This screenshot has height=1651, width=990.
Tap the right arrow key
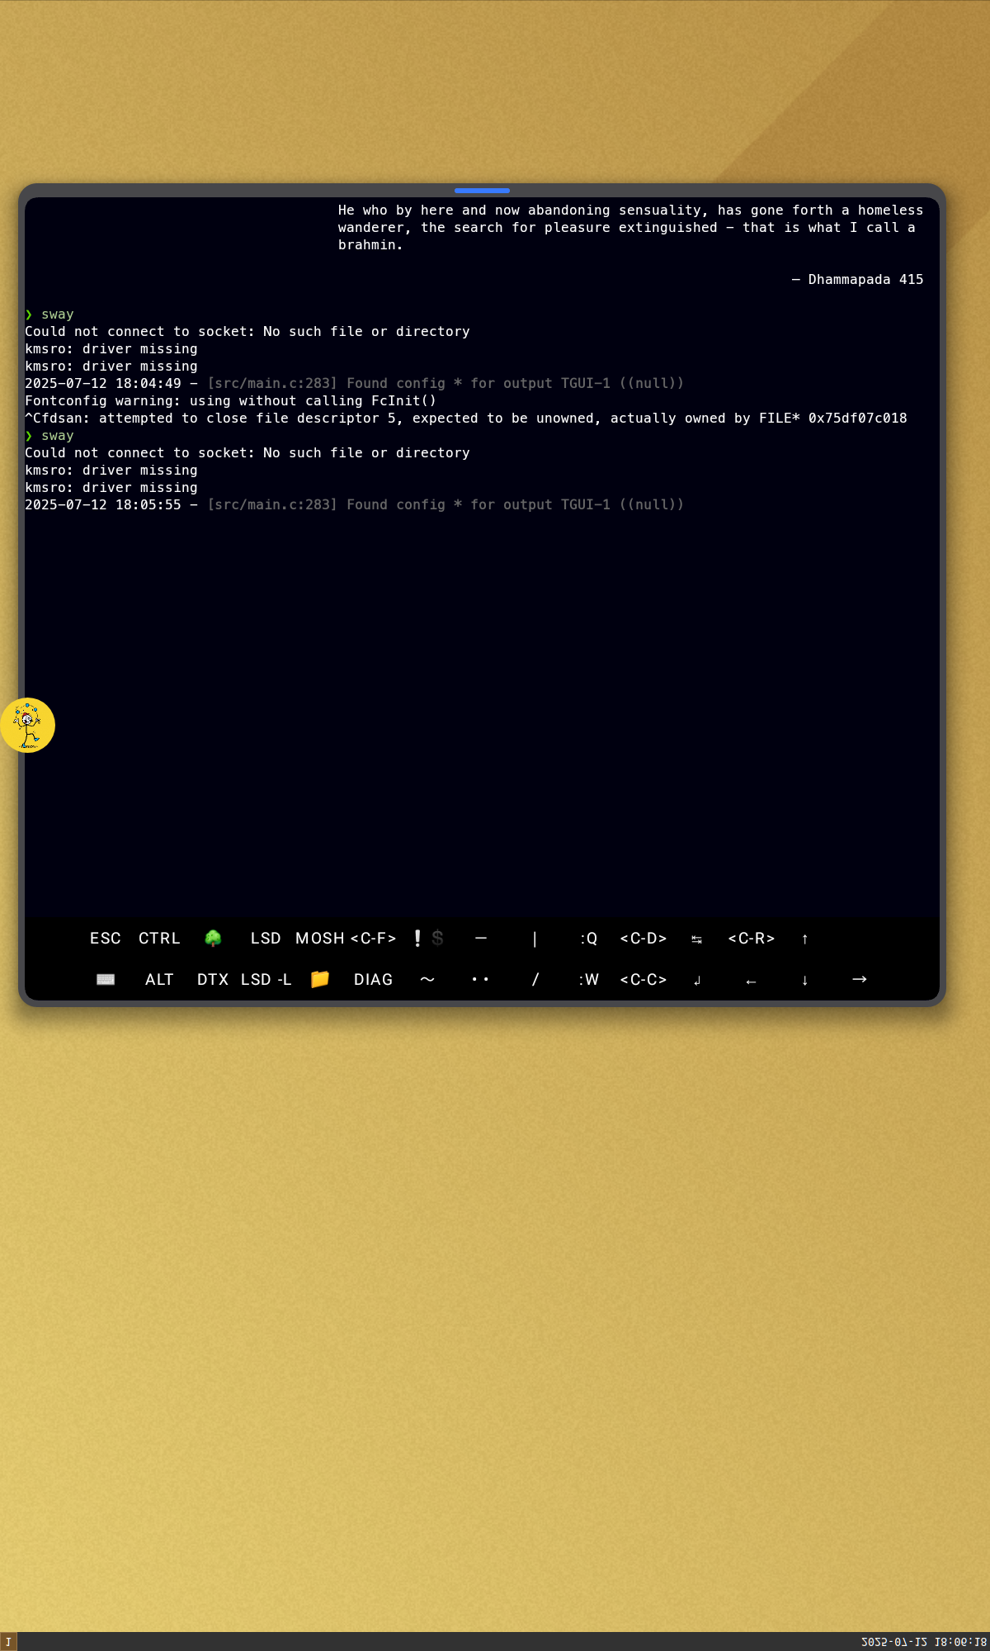(860, 979)
